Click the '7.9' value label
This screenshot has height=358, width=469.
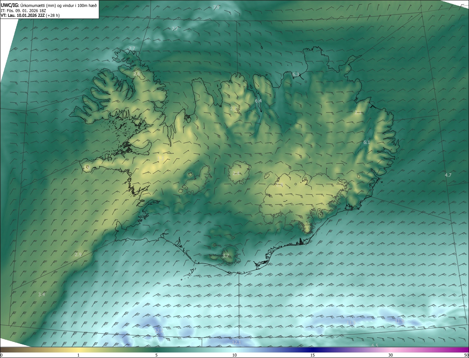click(x=216, y=7)
